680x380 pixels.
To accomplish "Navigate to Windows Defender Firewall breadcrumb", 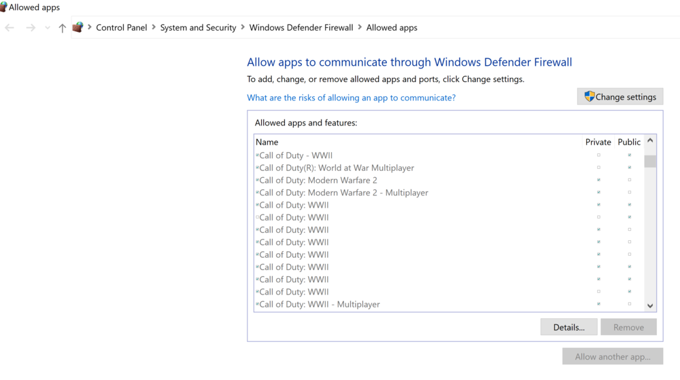I will [301, 28].
